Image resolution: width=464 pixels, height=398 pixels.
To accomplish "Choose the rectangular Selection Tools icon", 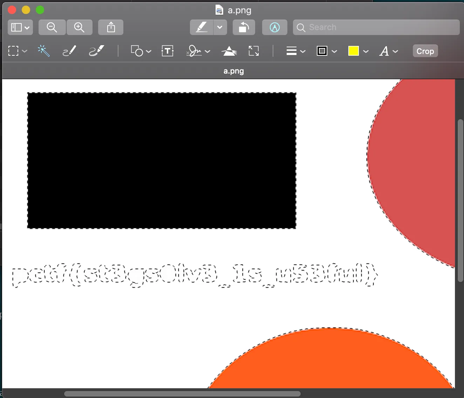I will 13,51.
